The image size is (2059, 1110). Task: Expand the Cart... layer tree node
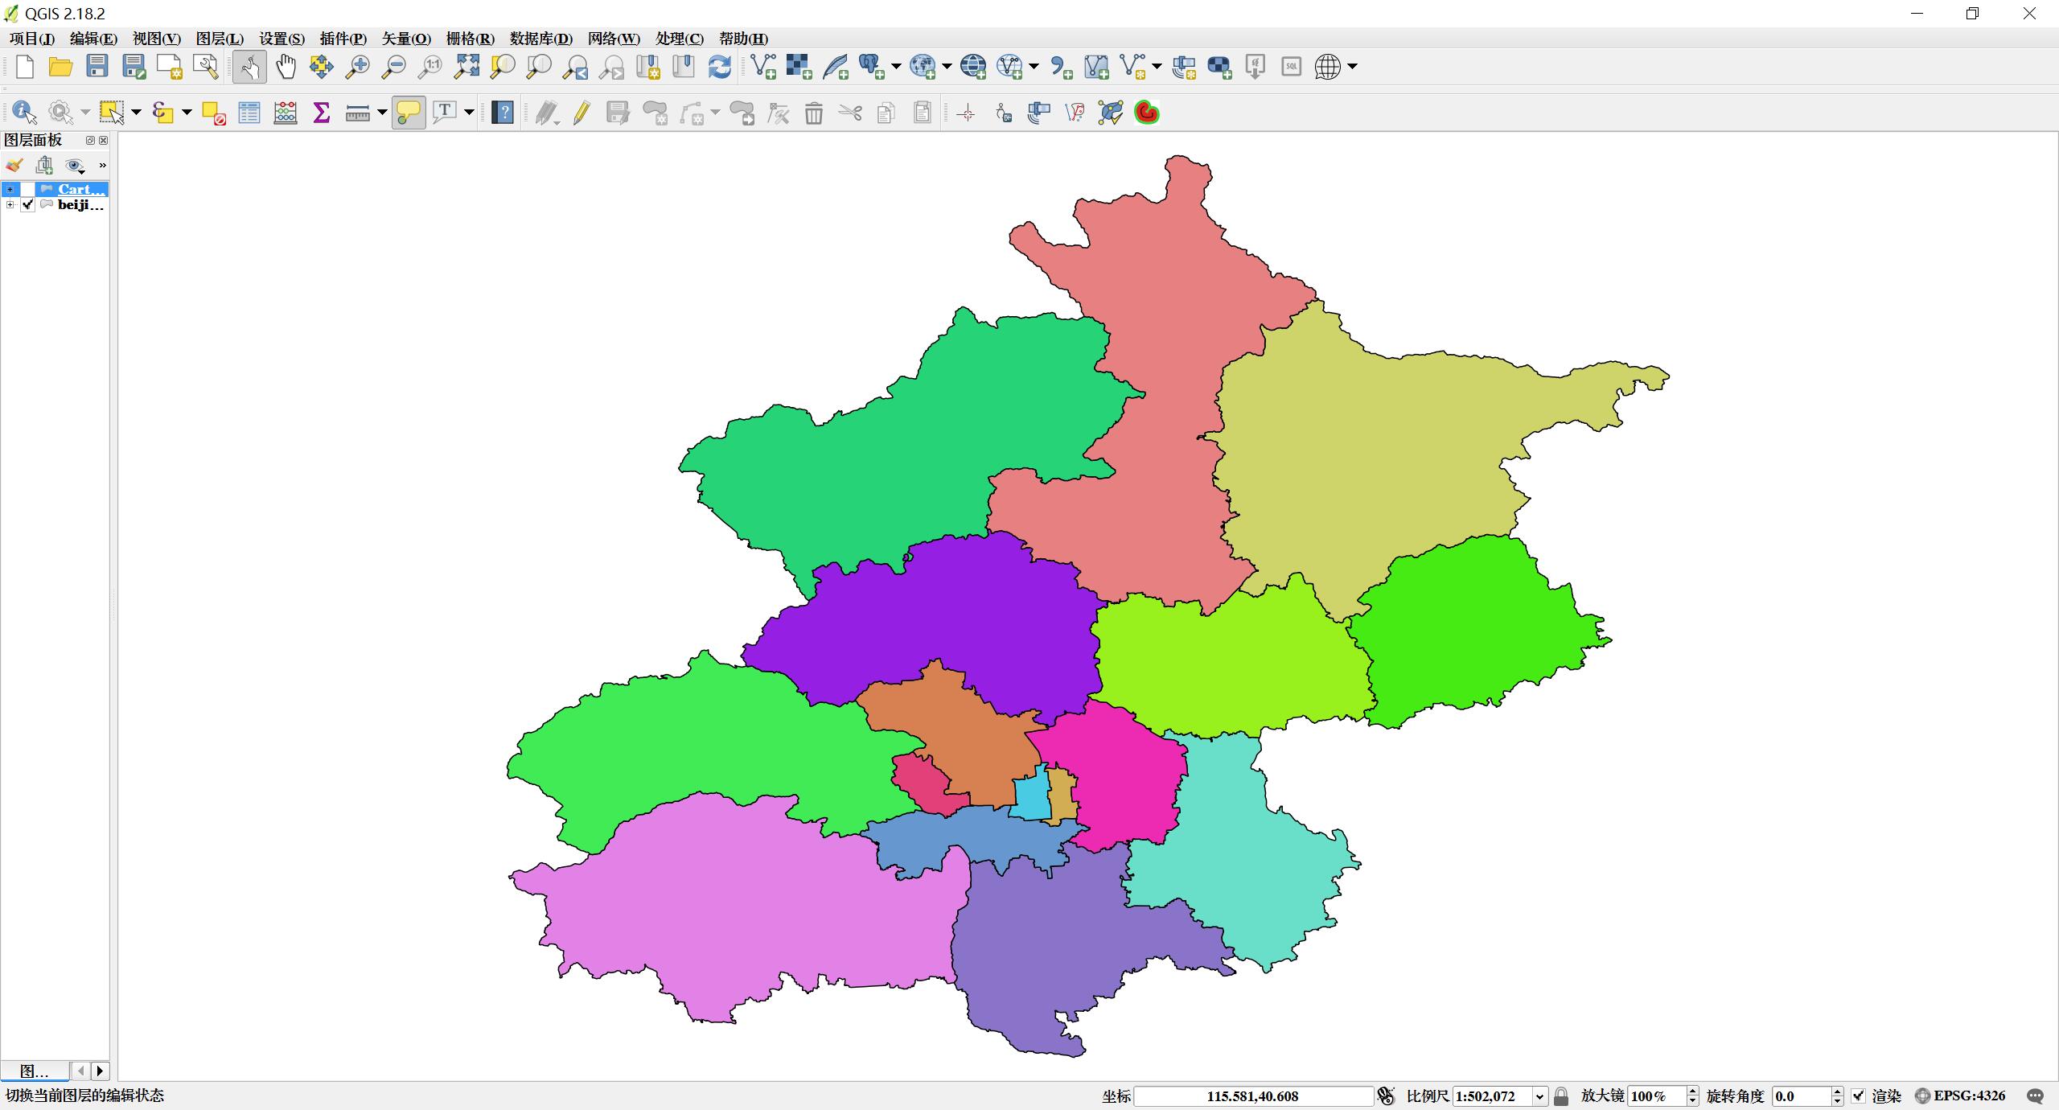point(10,190)
